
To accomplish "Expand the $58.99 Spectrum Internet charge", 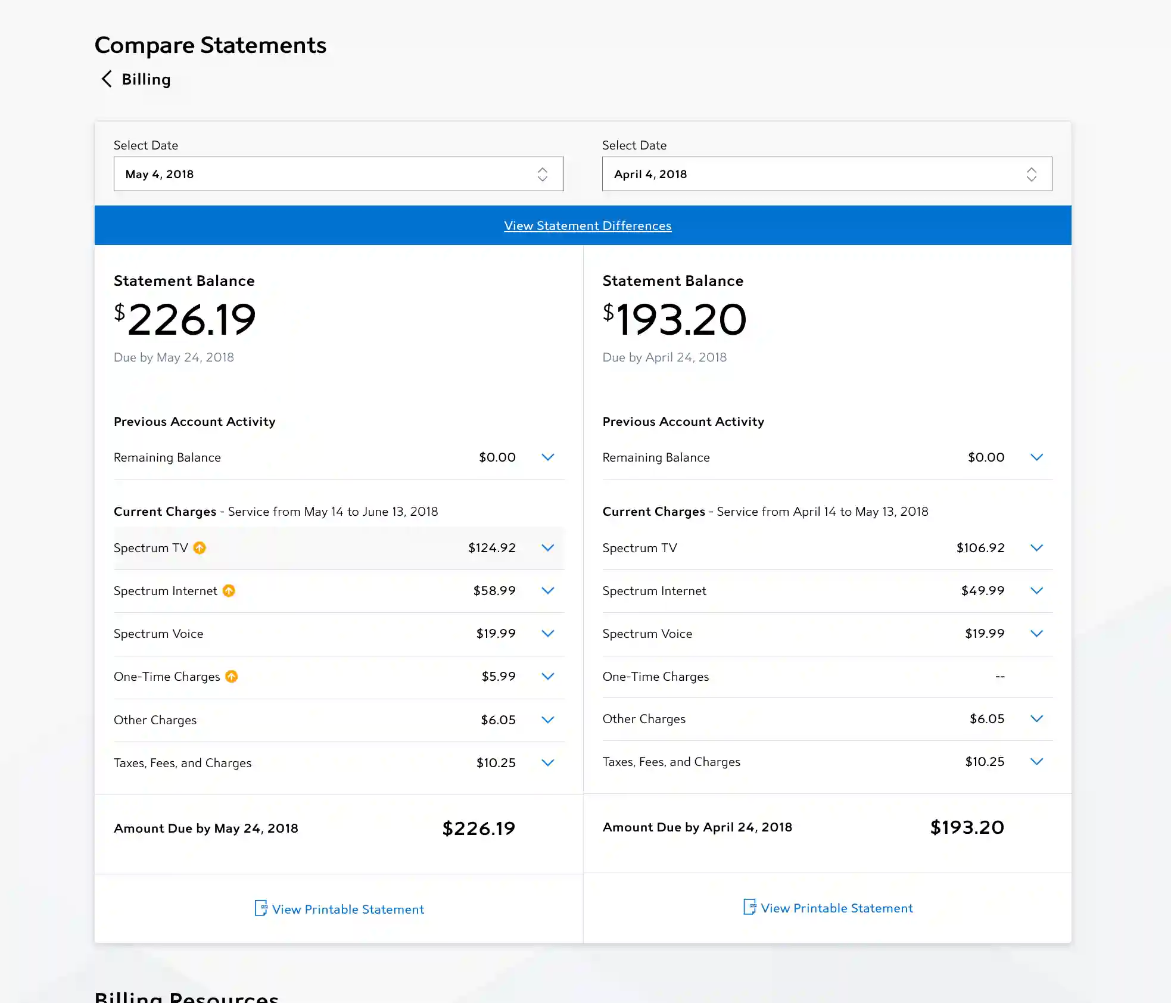I will point(548,591).
